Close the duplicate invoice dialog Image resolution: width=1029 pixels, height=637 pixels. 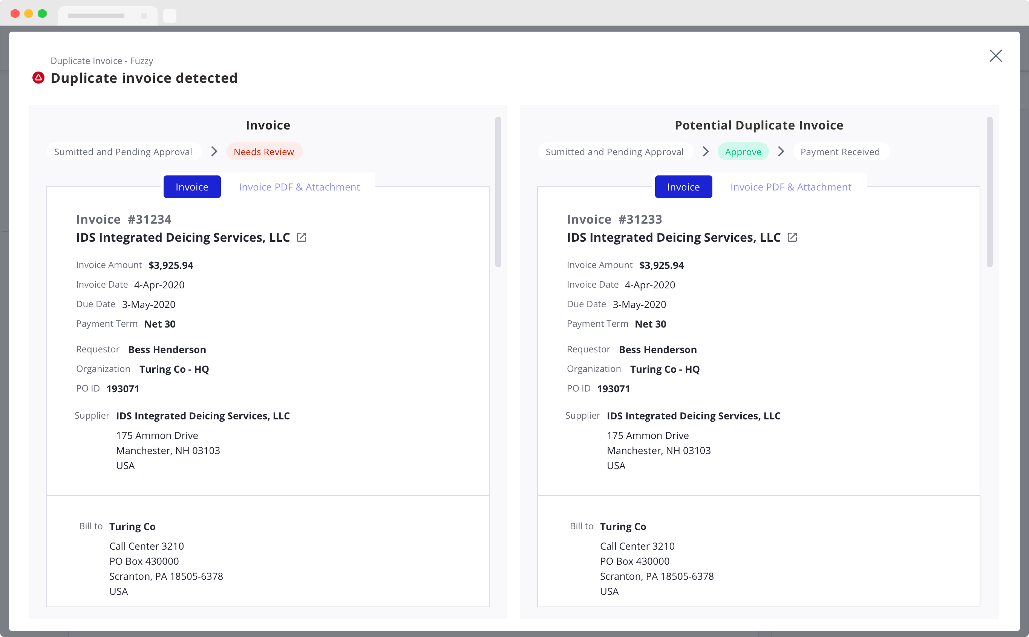coord(995,56)
